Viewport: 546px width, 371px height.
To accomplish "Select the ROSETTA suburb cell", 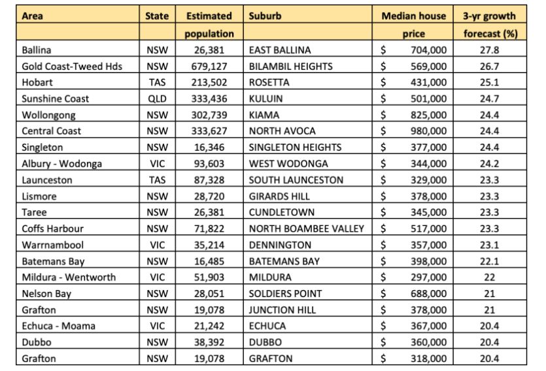I will point(308,82).
